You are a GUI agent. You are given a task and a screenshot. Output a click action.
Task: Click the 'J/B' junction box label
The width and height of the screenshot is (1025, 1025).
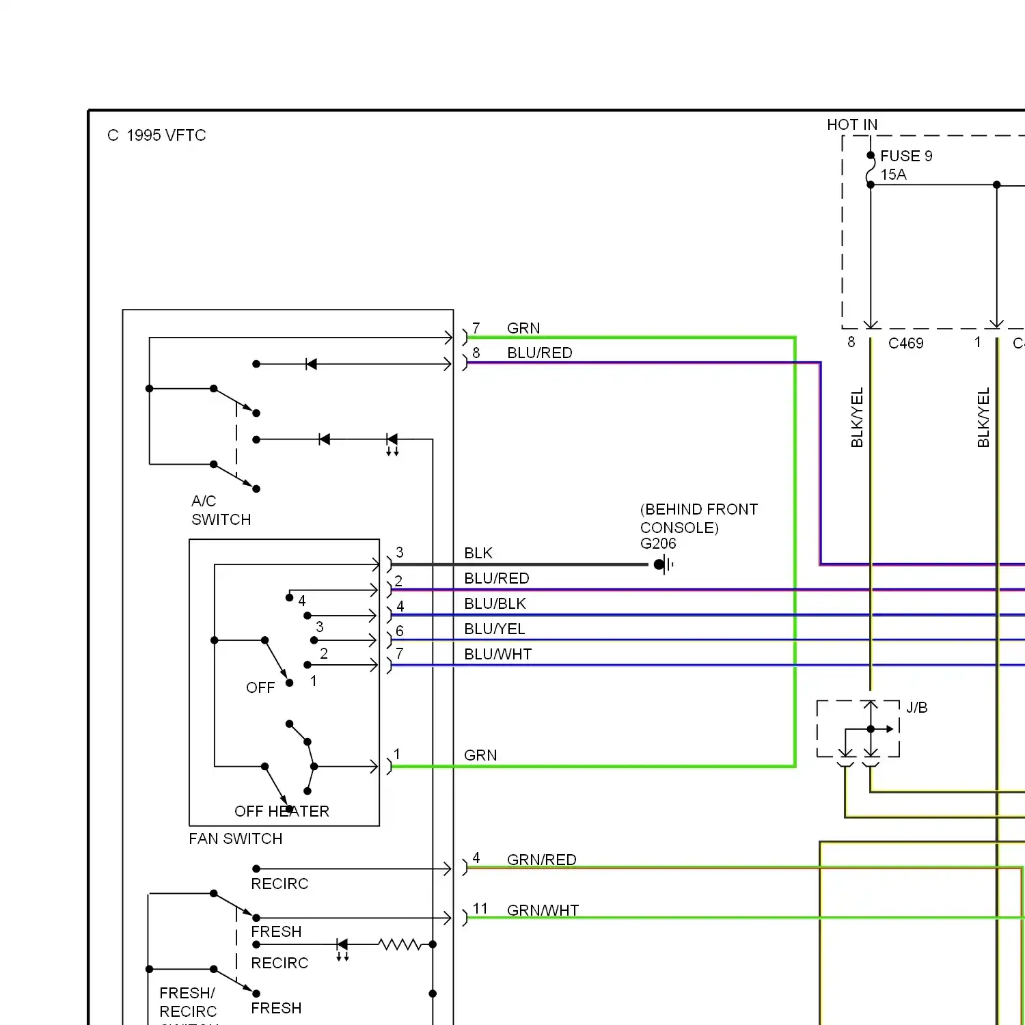click(x=917, y=707)
